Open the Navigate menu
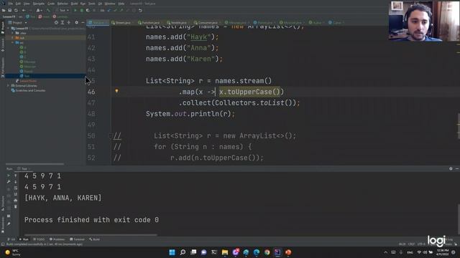Screen dimensions: 460x258 38,4
